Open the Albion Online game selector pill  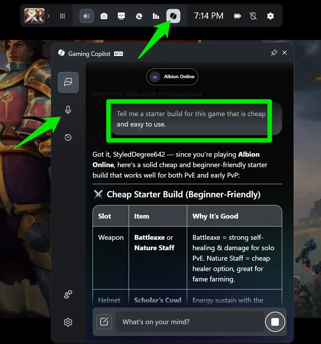[172, 77]
